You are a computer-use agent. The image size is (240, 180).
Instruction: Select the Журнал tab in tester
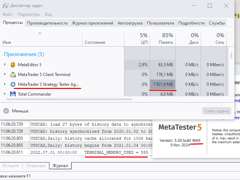click(60, 166)
